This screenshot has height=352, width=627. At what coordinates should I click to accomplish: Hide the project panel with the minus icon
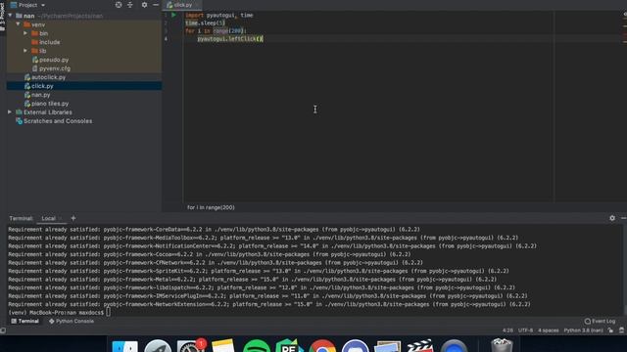point(156,5)
